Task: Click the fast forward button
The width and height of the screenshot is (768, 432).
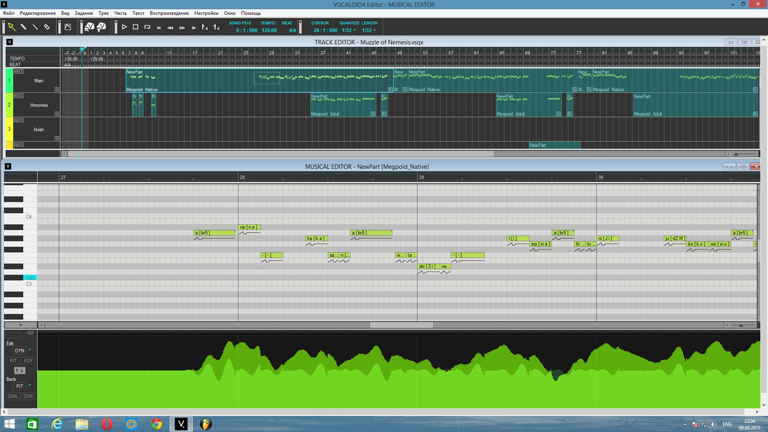Action: (182, 28)
